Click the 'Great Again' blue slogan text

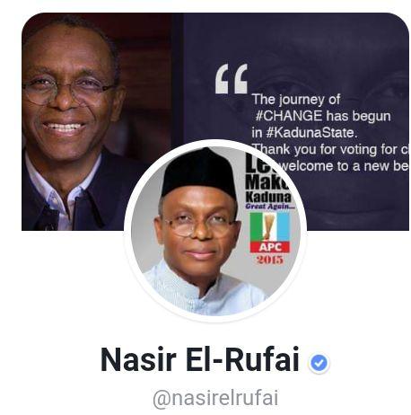point(268,206)
